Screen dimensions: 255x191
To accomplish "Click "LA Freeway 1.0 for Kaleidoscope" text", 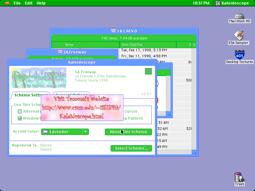I will (100, 76).
